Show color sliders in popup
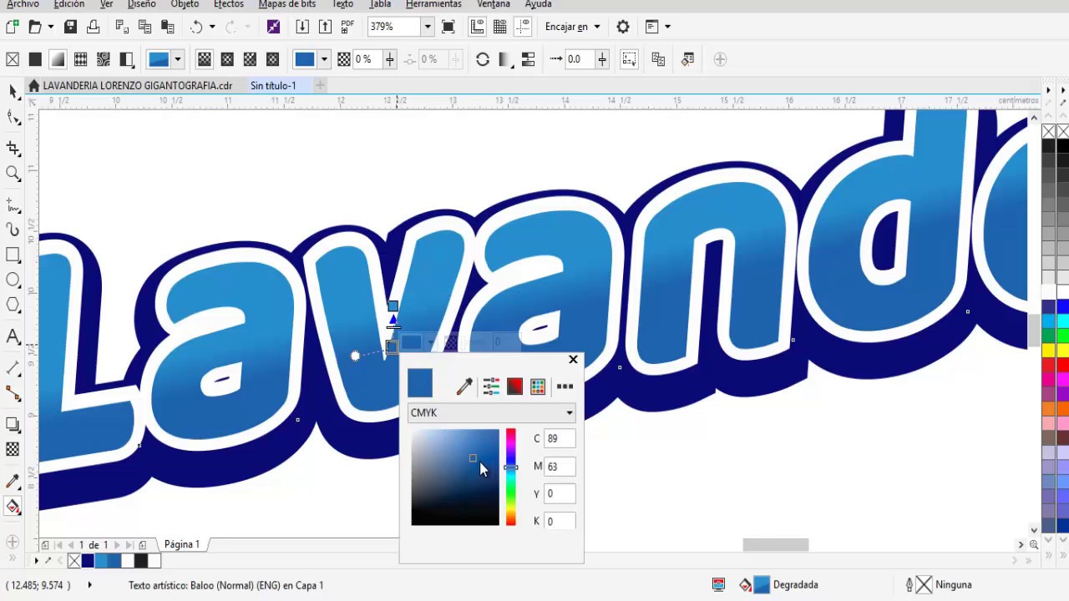Screen dimensions: 1069x601 [x=491, y=386]
